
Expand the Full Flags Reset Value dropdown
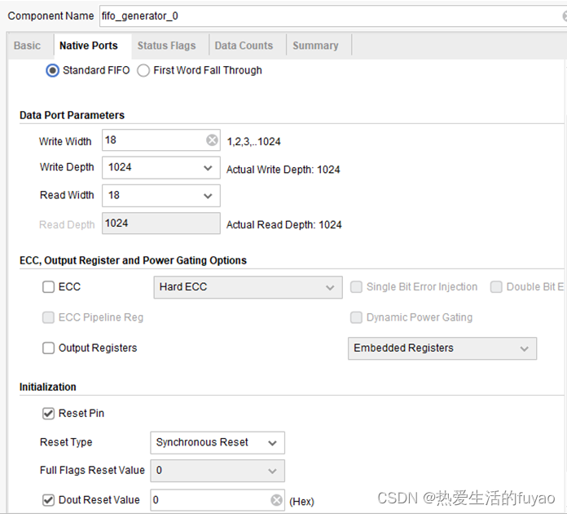pos(218,471)
